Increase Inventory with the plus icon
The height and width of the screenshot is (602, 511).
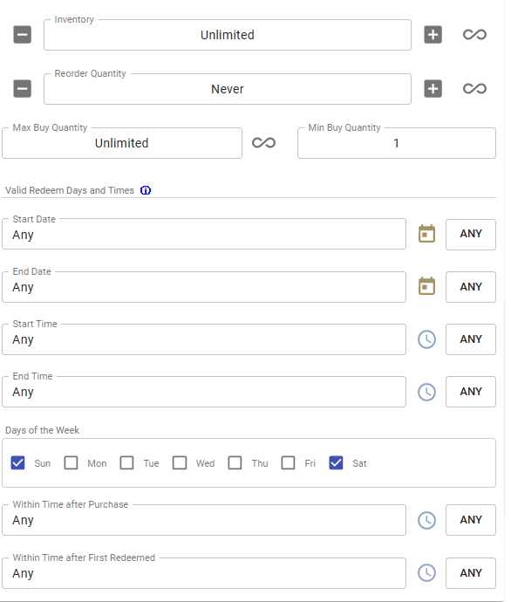coord(433,35)
